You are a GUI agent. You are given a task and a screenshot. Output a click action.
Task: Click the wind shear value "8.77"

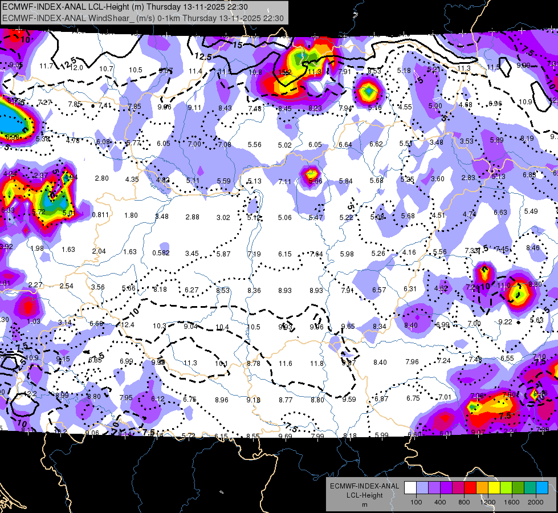click(x=286, y=400)
